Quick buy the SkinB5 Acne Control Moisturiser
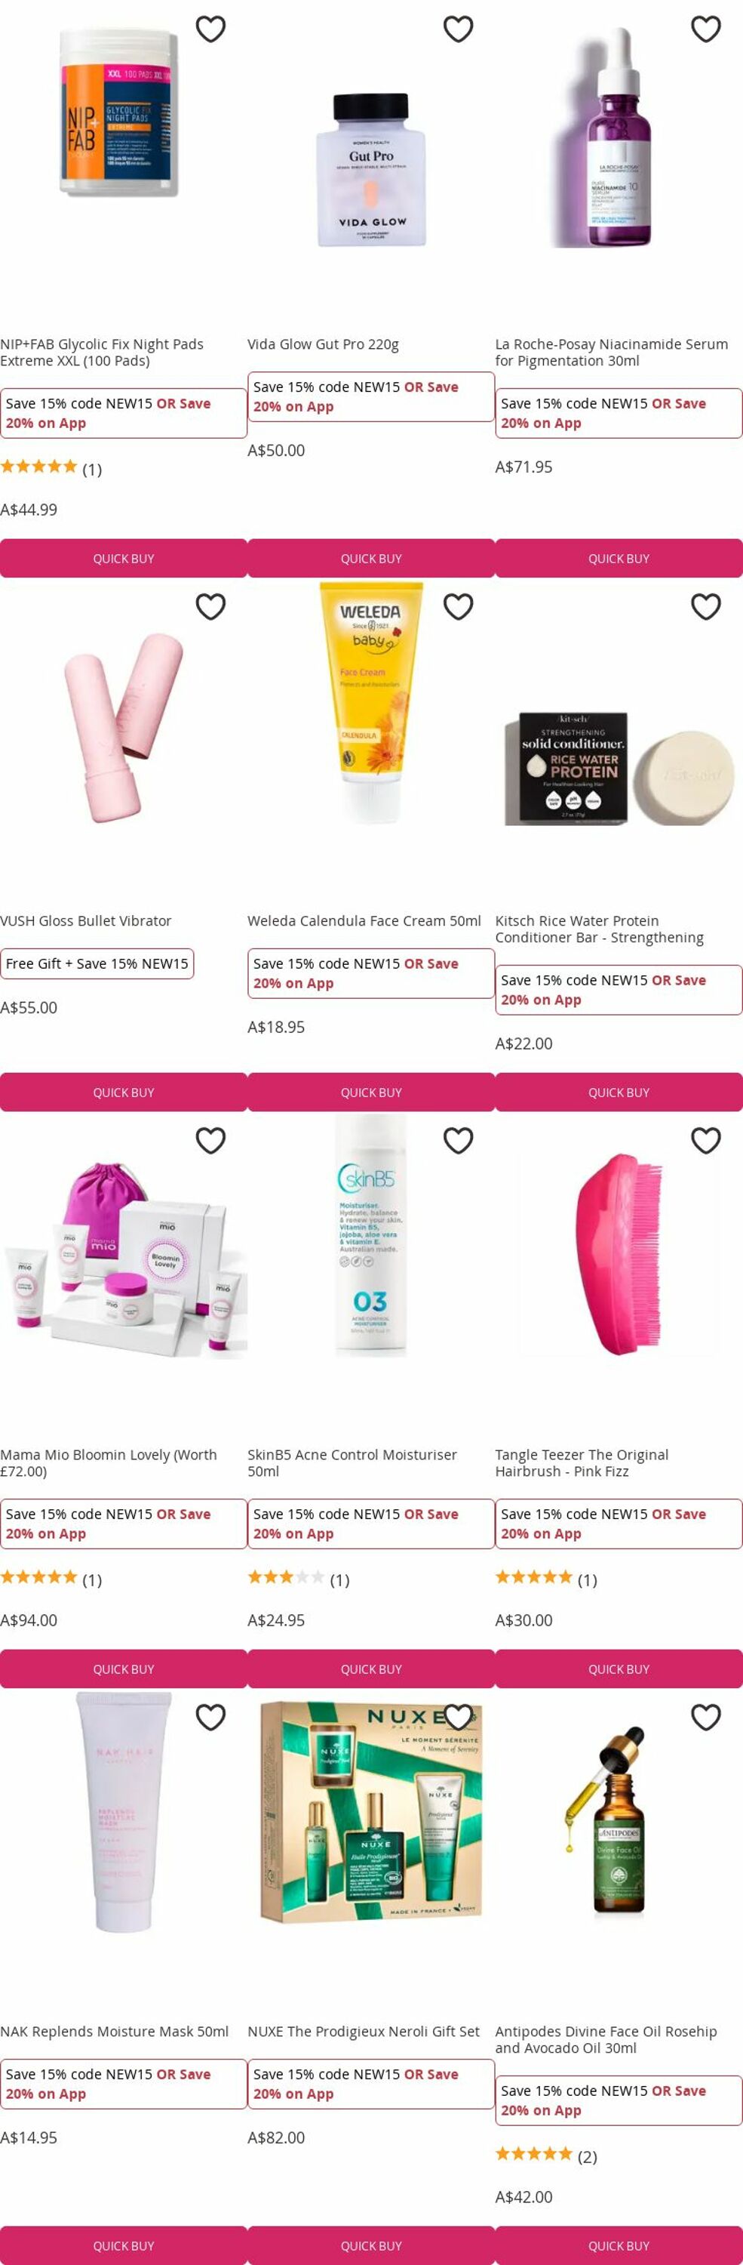Viewport: 743px width, 2265px height. pyautogui.click(x=371, y=1669)
